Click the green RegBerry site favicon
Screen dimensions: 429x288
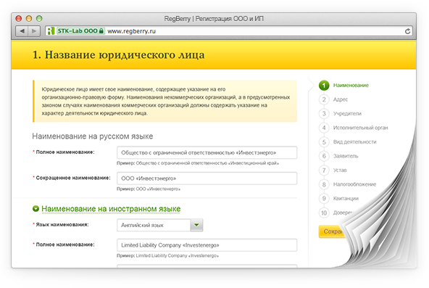51,31
